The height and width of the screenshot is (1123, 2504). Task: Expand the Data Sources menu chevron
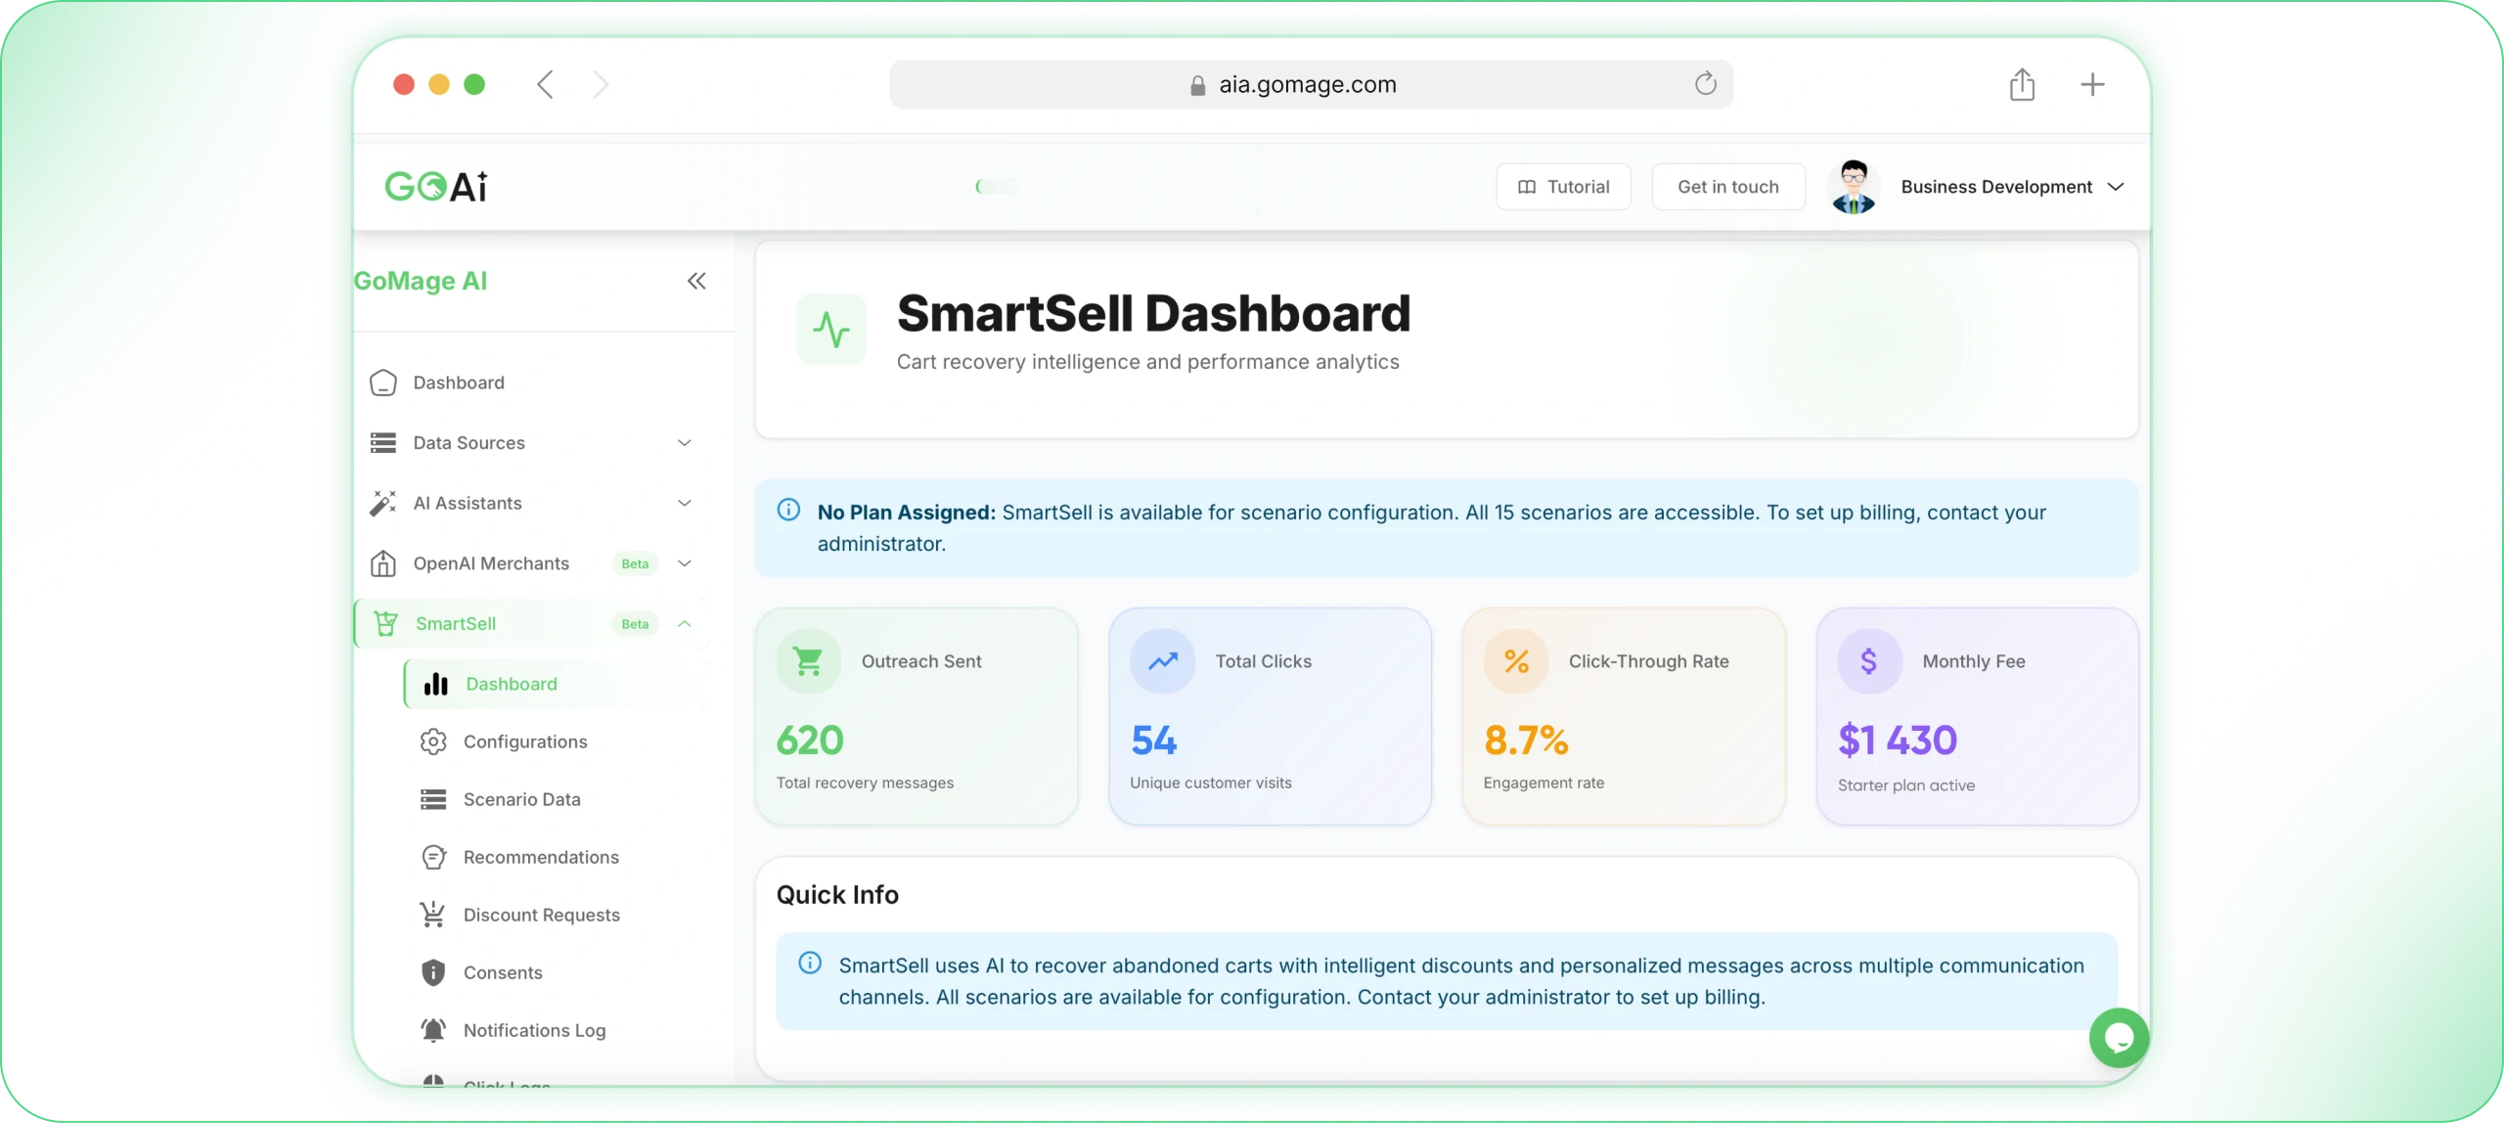coord(685,443)
